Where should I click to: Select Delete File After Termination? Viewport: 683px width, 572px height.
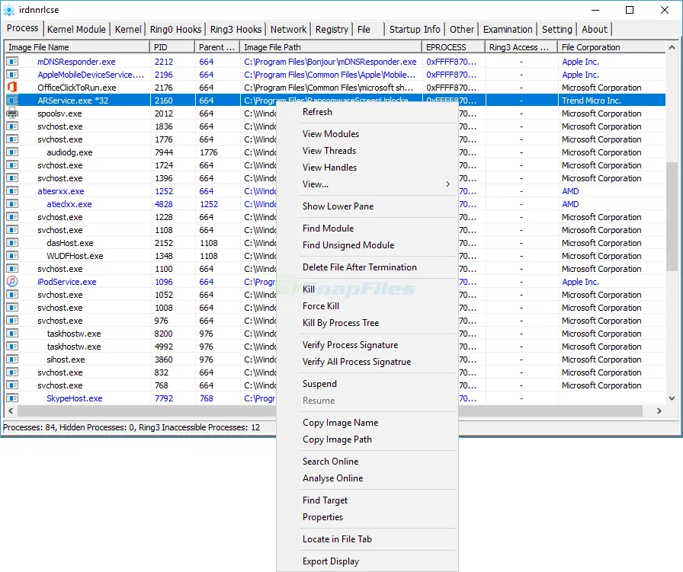tap(367, 267)
